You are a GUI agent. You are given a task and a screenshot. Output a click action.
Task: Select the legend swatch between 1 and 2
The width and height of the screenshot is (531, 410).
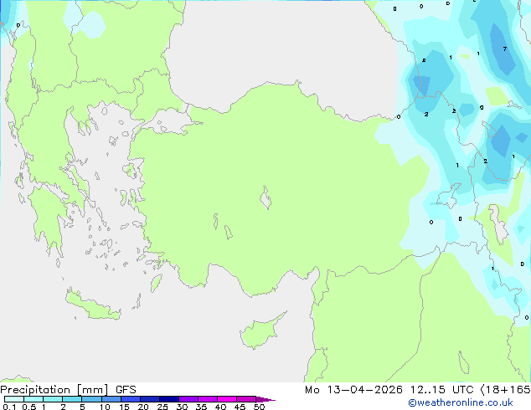53,399
